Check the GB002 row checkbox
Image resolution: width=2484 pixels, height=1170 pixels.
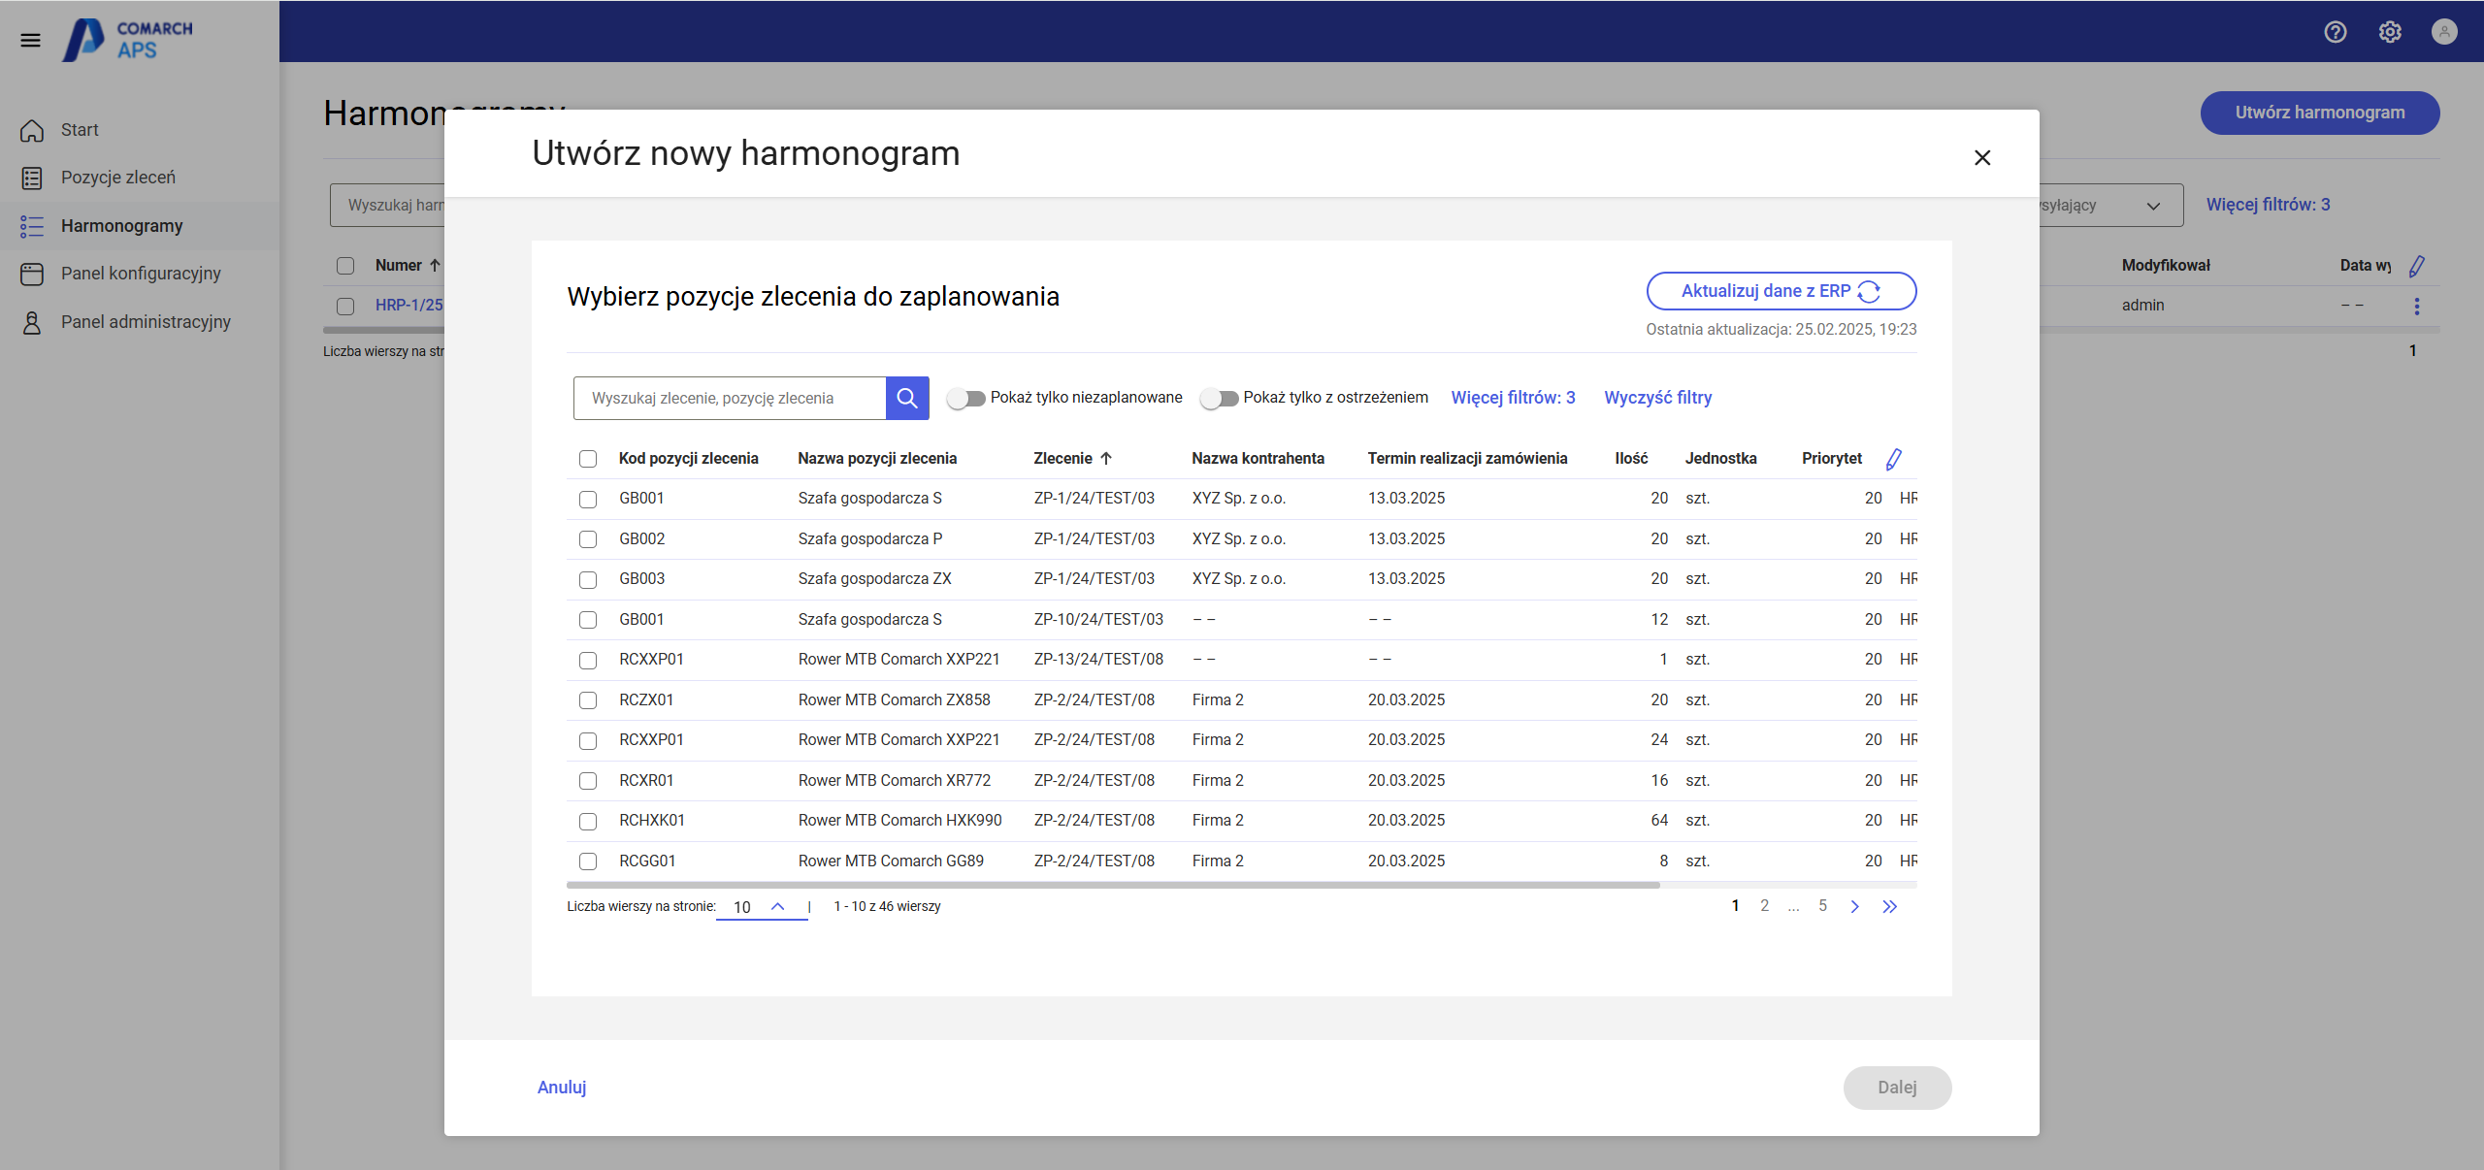coord(588,539)
